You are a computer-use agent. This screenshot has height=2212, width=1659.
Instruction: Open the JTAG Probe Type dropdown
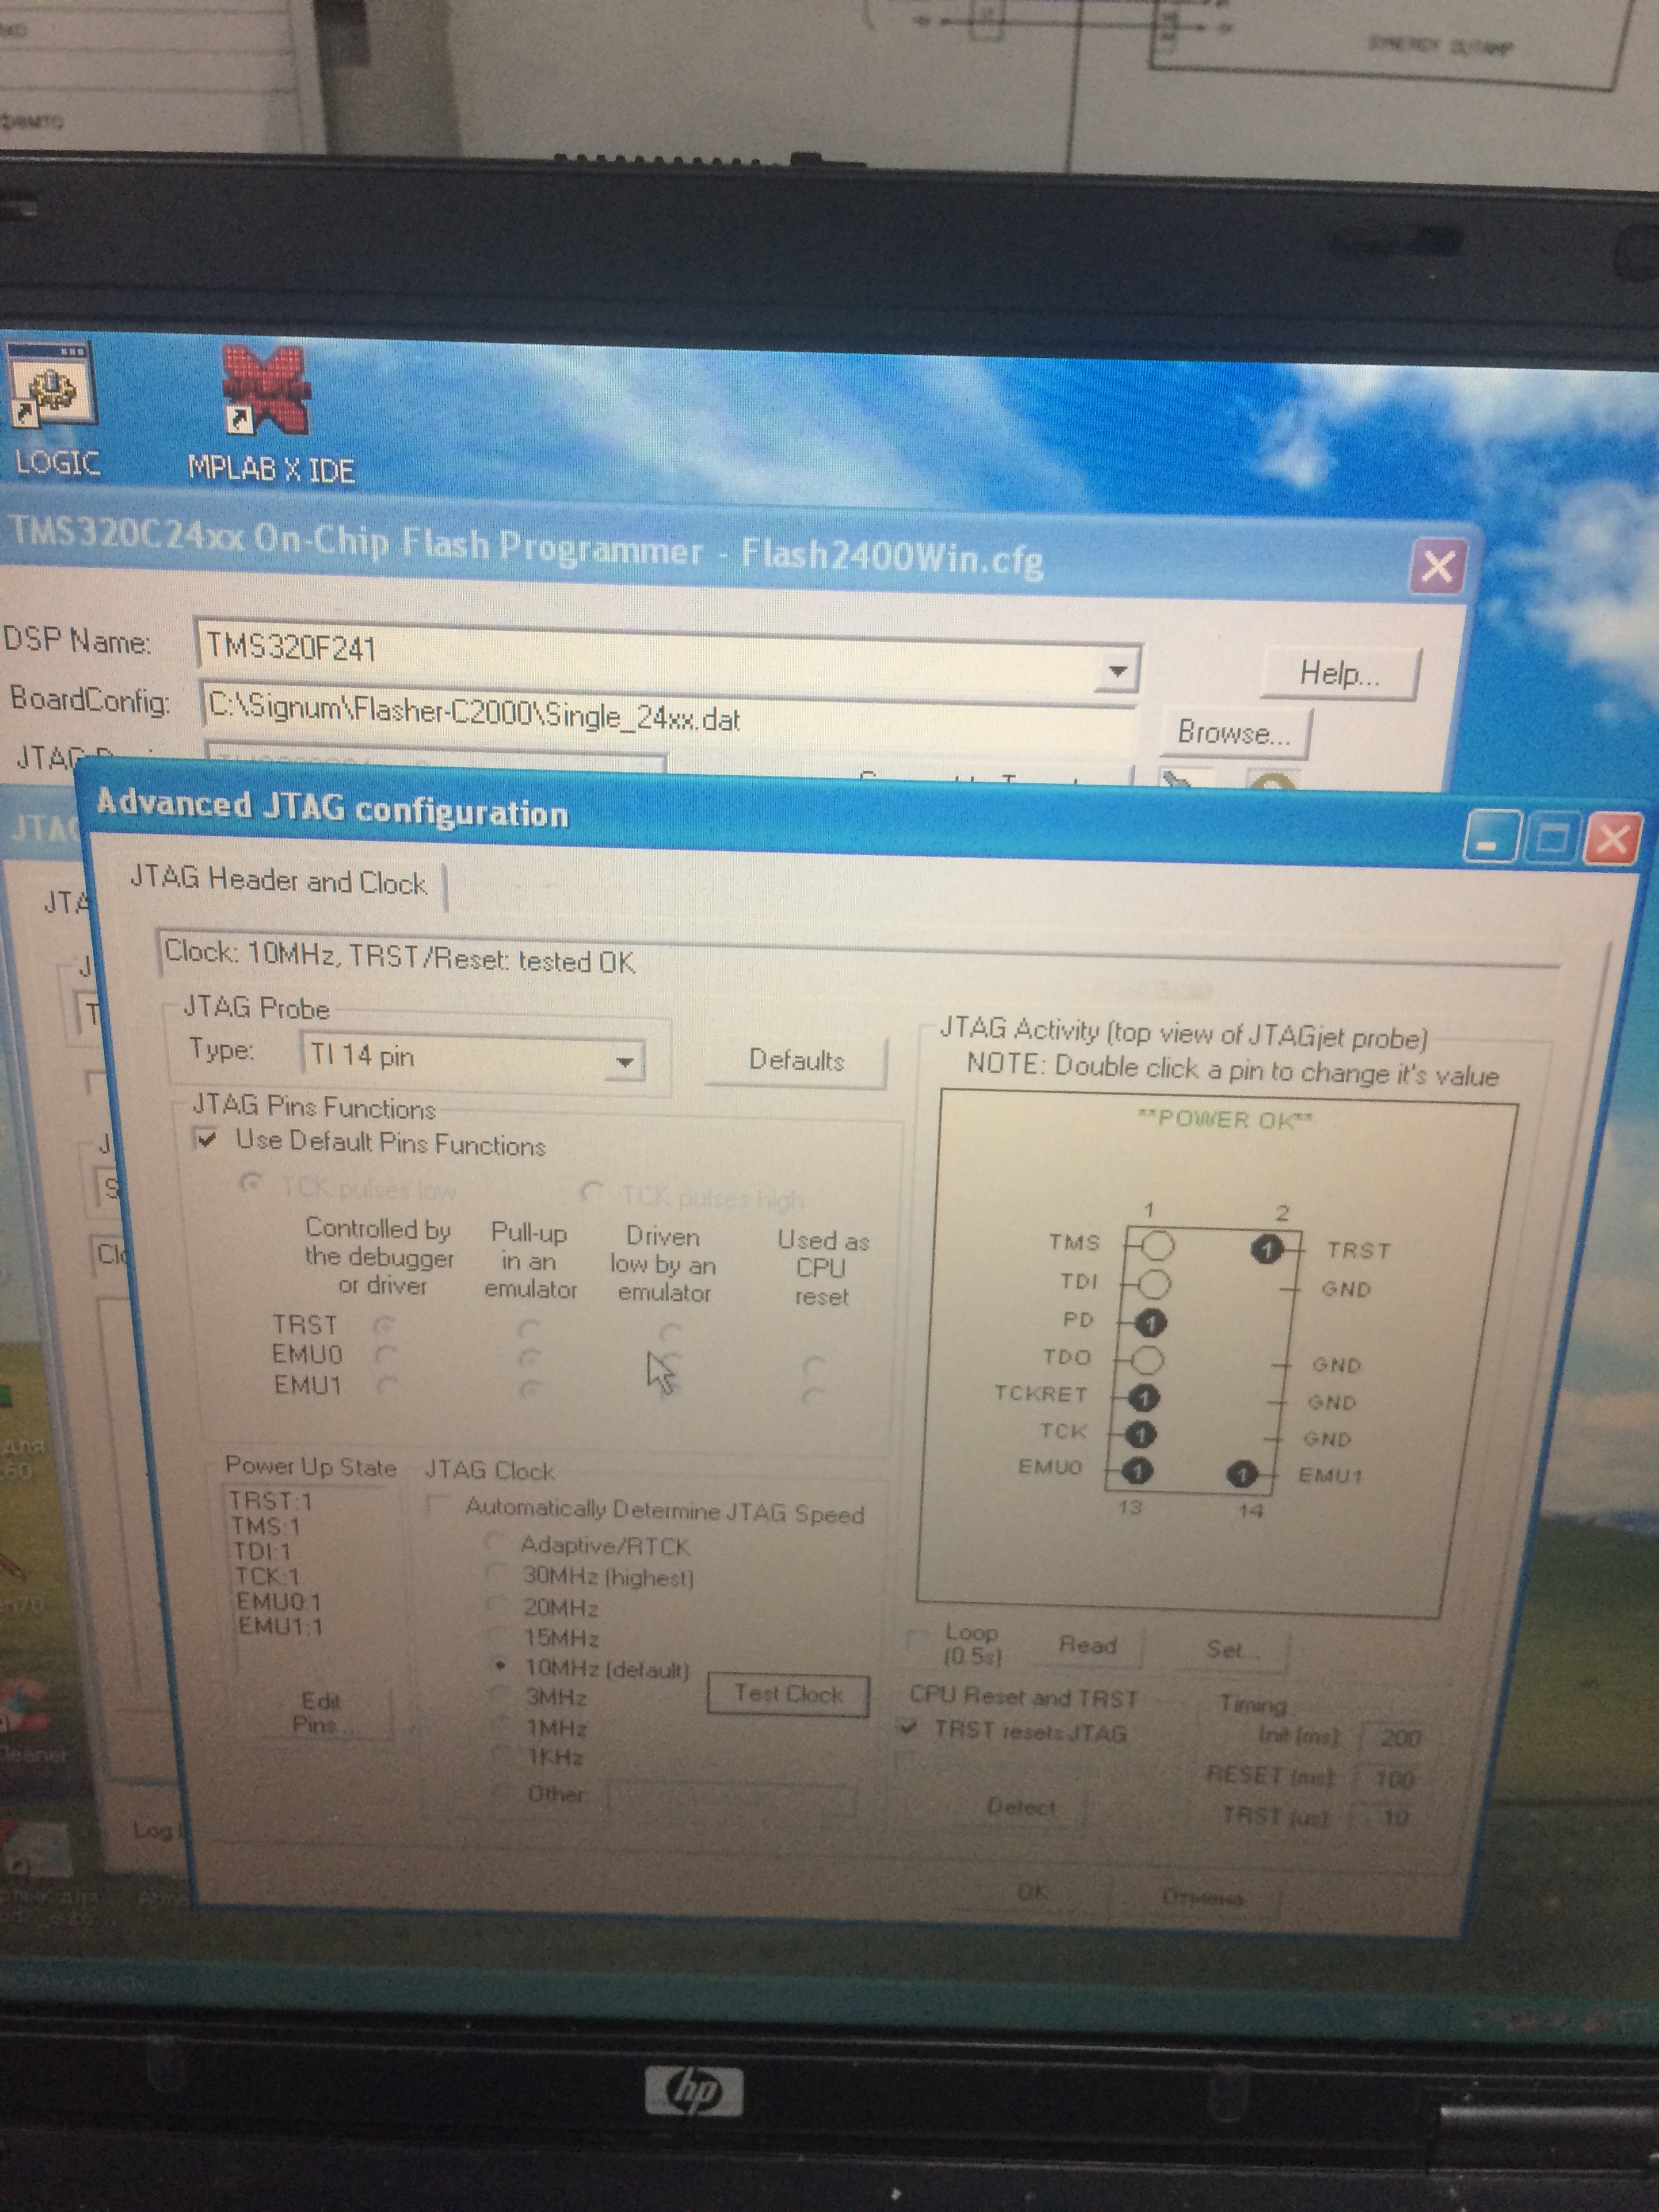624,1061
